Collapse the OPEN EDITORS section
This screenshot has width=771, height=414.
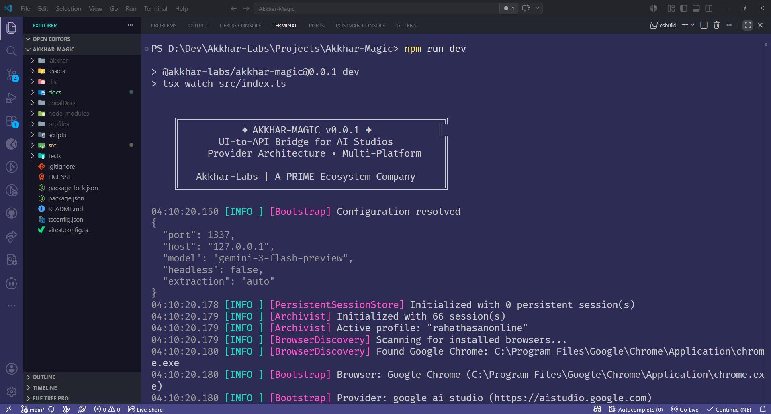pos(82,39)
